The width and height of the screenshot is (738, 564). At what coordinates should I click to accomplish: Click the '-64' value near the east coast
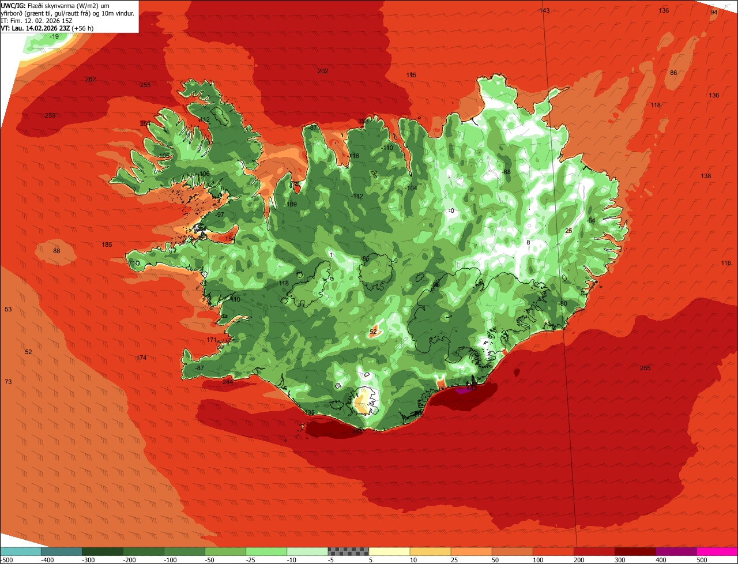pos(590,220)
